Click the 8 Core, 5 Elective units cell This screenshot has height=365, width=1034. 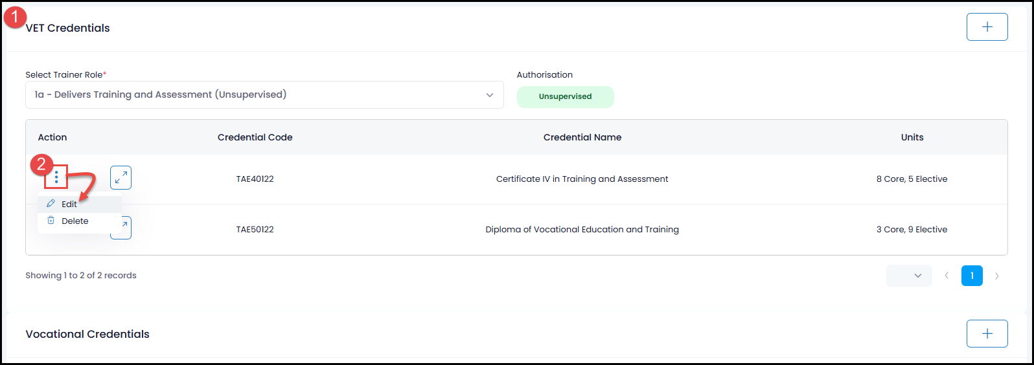[912, 179]
